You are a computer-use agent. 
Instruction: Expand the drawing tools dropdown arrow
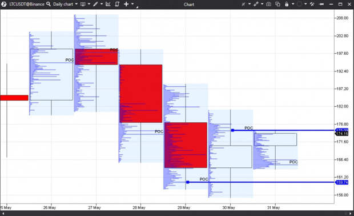tap(102, 4)
